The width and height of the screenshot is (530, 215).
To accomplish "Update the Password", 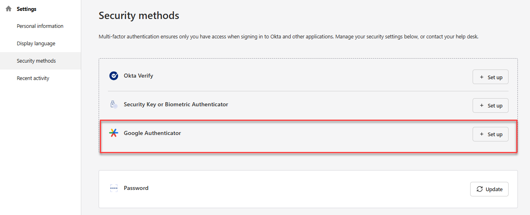I will coord(489,189).
